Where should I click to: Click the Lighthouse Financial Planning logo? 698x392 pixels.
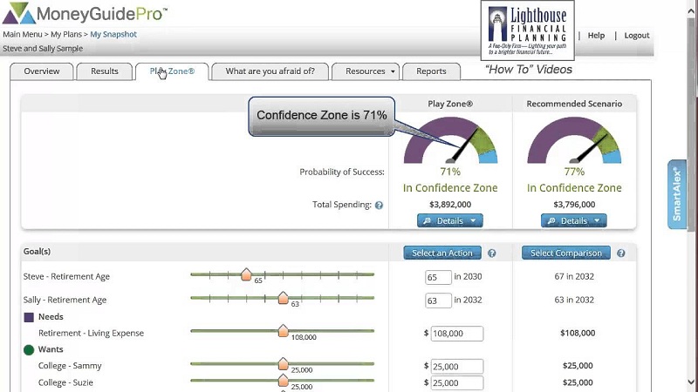[x=528, y=30]
